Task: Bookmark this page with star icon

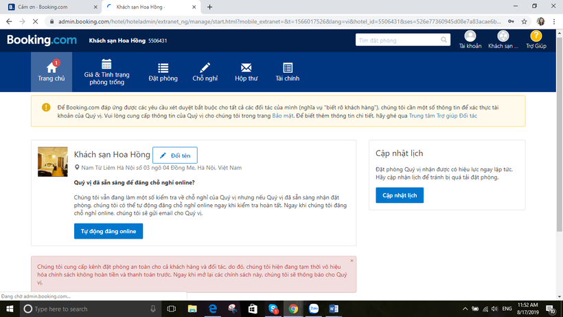Action: tap(525, 21)
